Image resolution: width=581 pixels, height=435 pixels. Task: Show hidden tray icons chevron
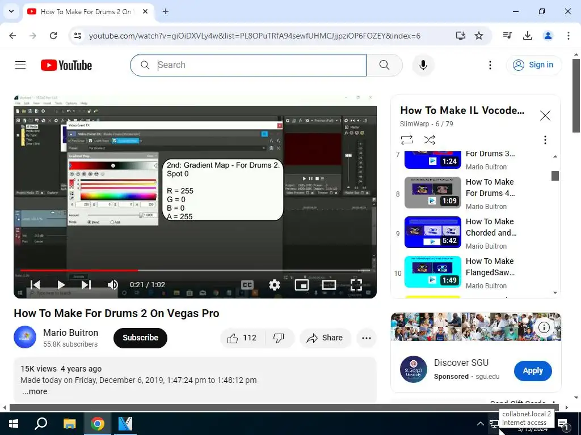480,424
